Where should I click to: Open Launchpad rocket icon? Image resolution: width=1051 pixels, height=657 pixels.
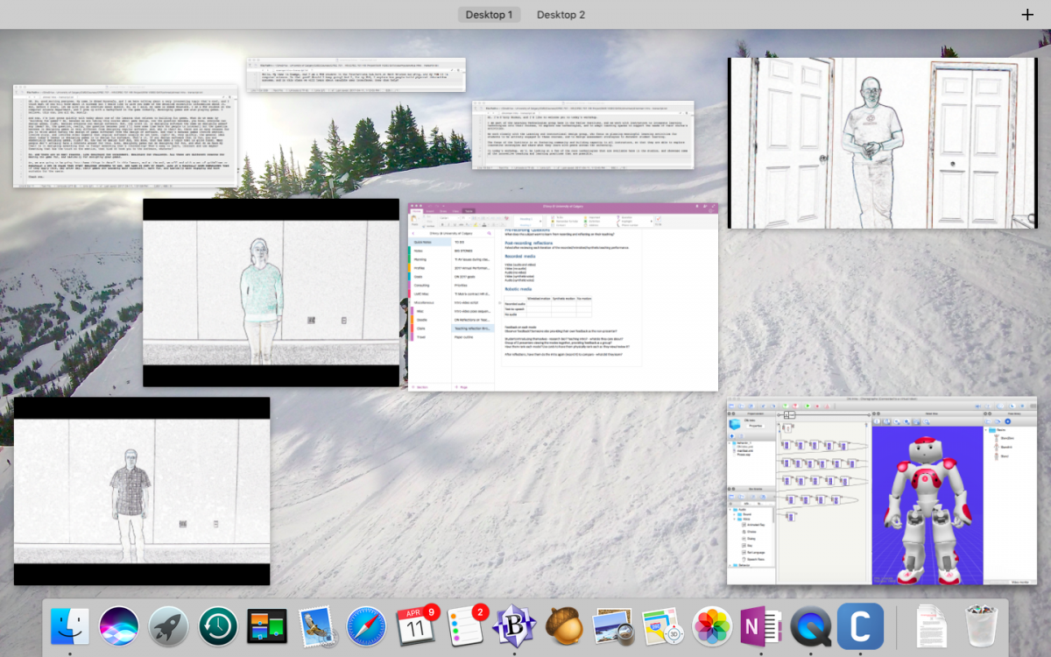[168, 627]
